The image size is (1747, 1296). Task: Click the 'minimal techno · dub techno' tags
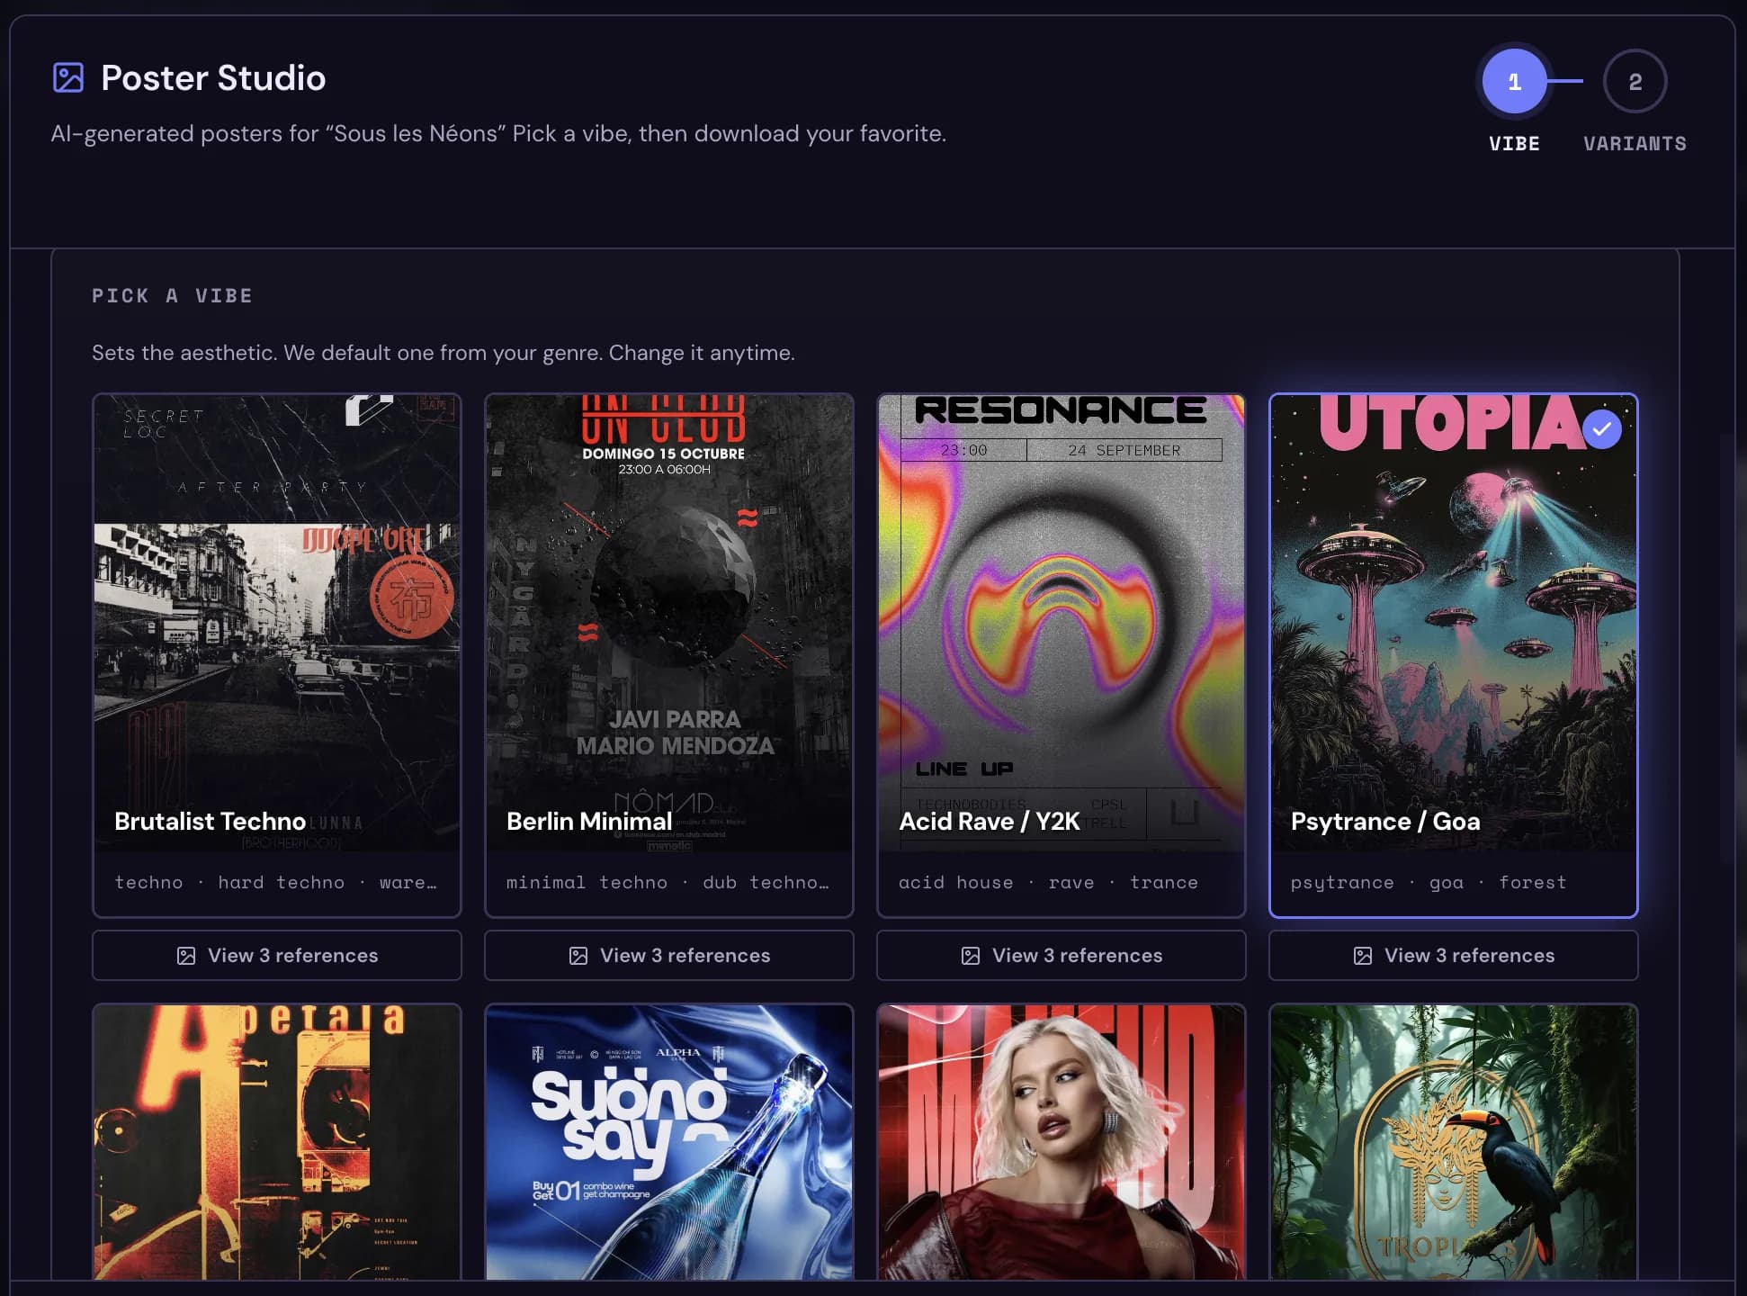coord(667,883)
